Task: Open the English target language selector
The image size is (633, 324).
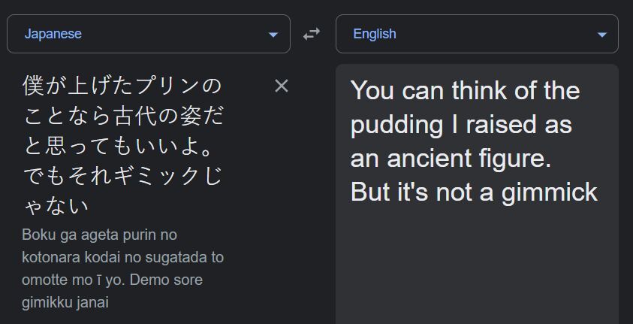Action: pos(477,34)
